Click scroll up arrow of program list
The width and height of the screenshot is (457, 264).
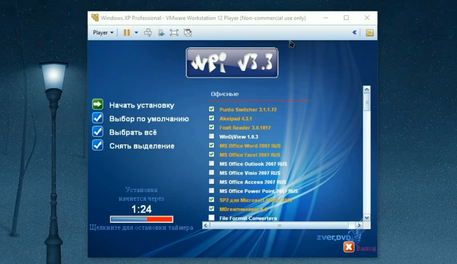tap(367, 89)
